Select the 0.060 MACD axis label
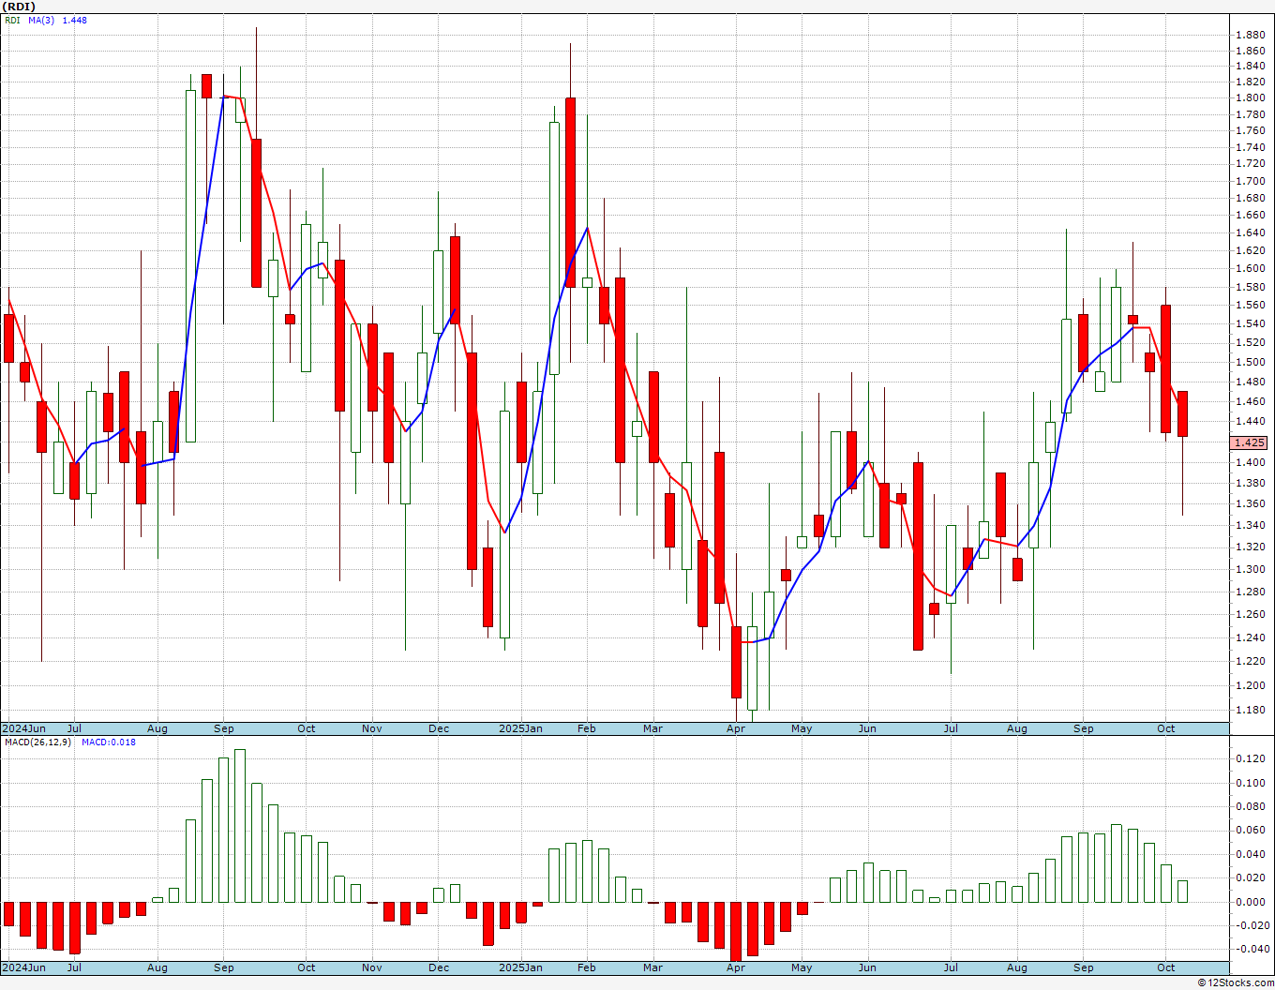Image resolution: width=1275 pixels, height=990 pixels. [1250, 831]
